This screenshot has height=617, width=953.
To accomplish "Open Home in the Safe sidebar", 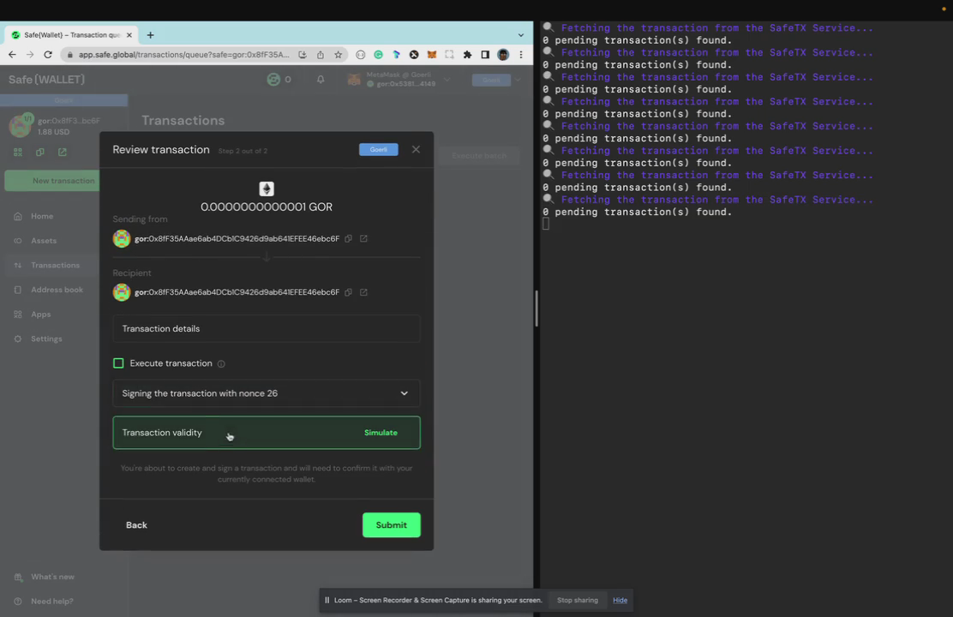I will (x=42, y=217).
